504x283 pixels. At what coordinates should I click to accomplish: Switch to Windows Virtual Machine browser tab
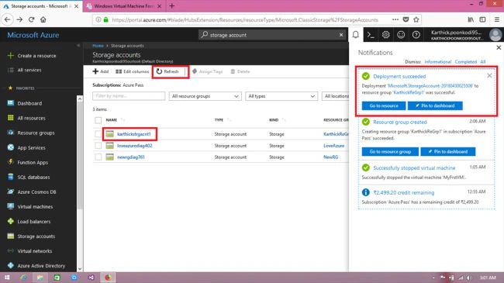coord(124,6)
